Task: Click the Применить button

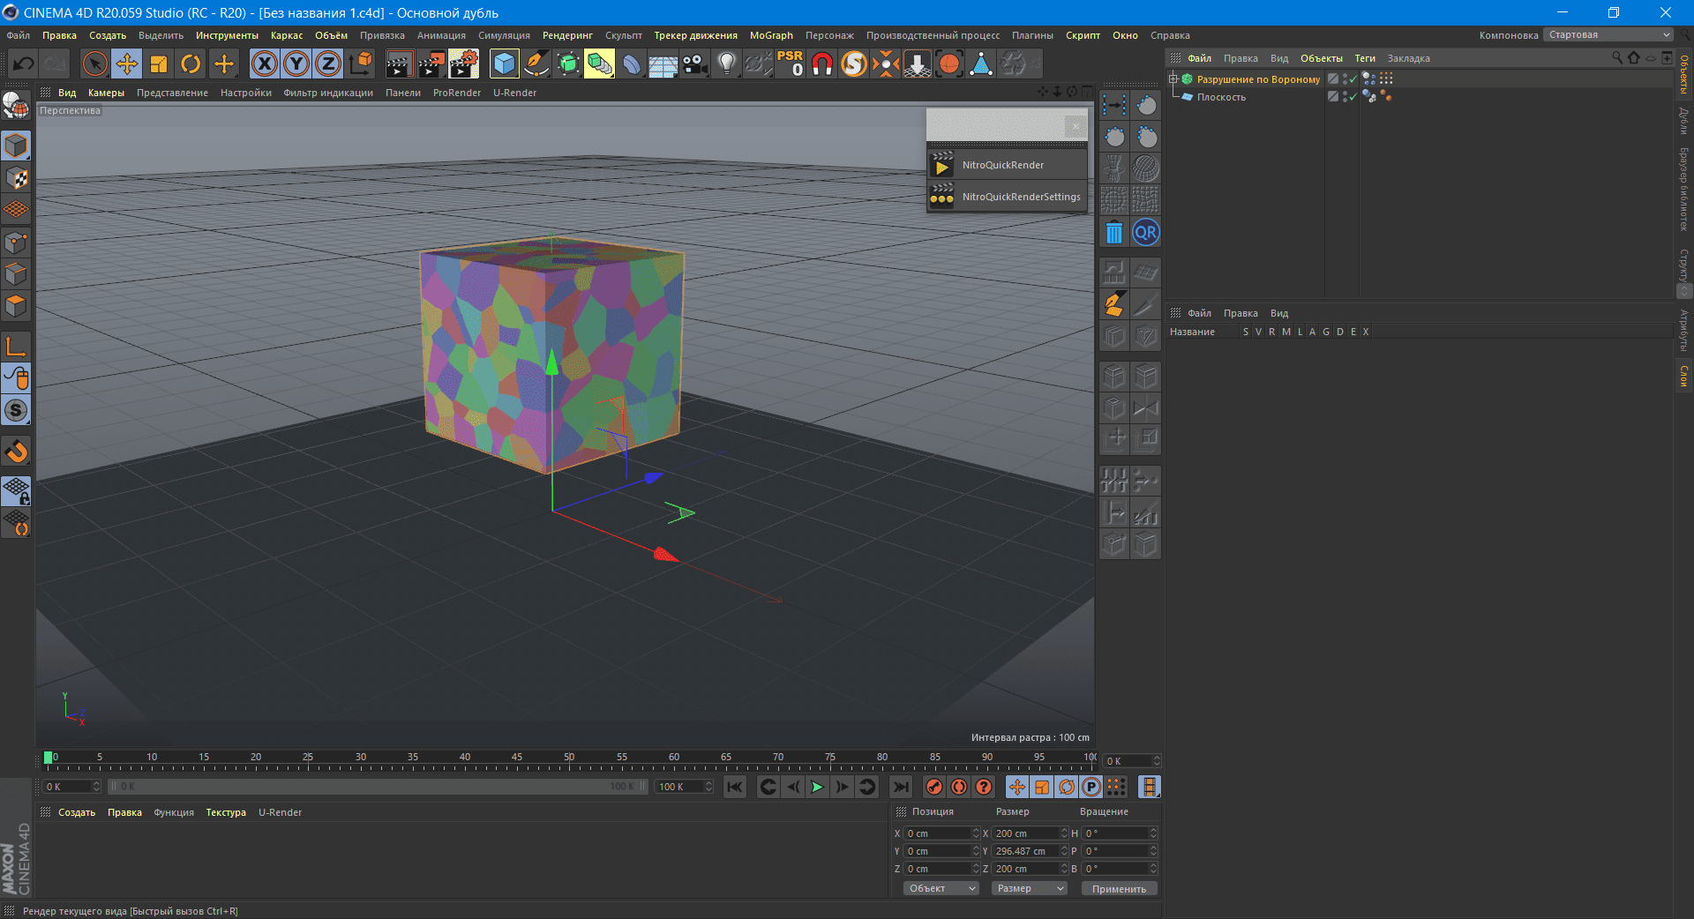Action: click(x=1119, y=889)
